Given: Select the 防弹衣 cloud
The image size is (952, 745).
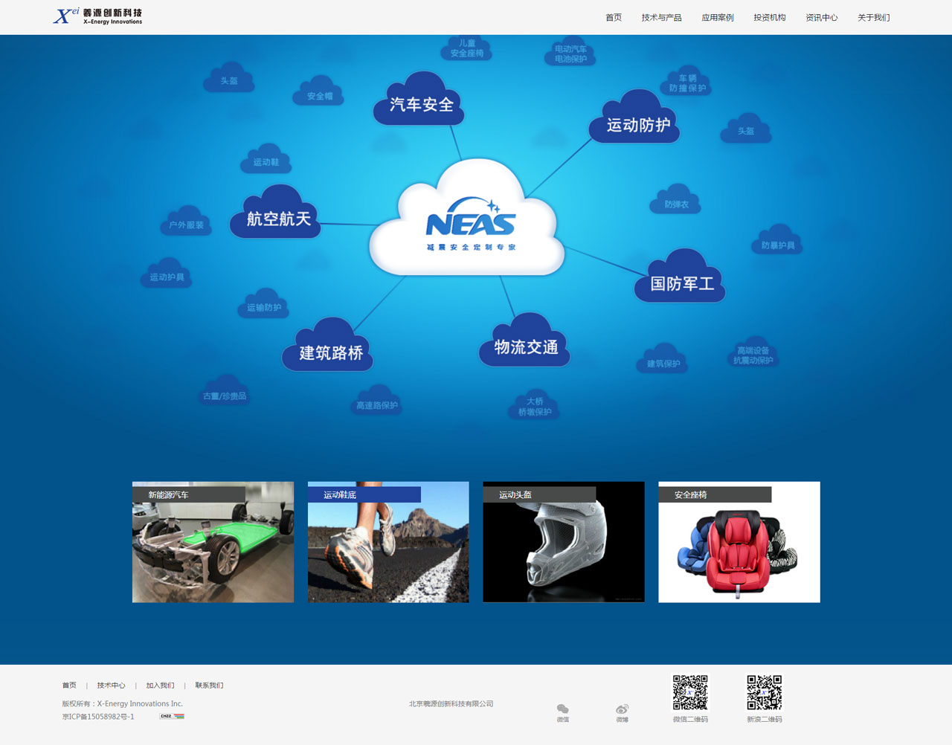Looking at the screenshot, I should pos(675,199).
